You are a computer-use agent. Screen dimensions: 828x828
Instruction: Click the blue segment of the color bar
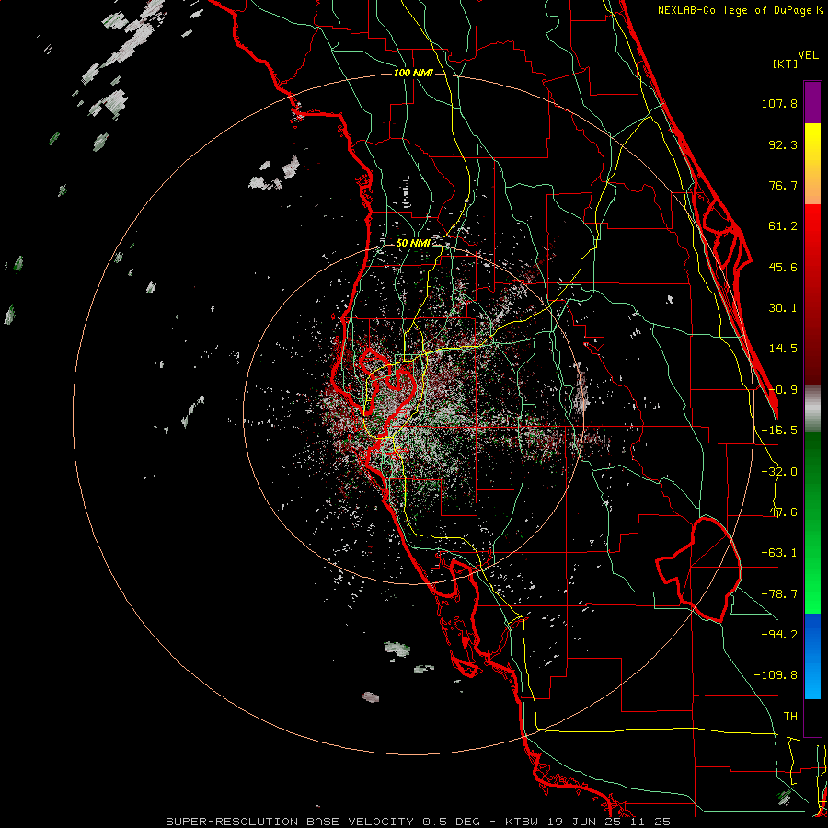[812, 656]
